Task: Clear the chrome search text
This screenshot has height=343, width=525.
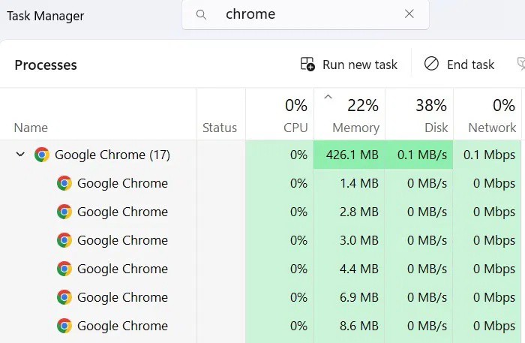Action: click(409, 14)
